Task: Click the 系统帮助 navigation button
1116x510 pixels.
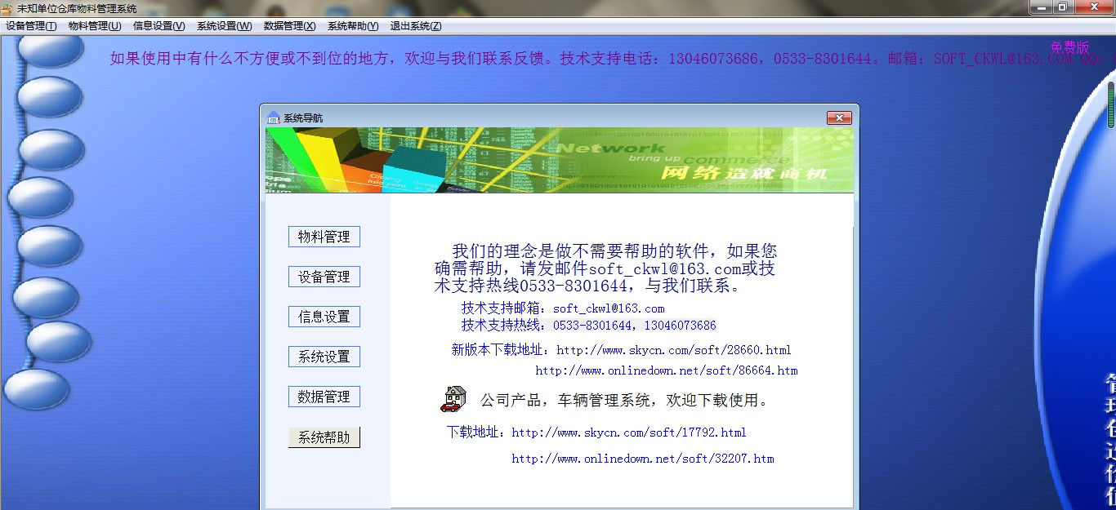Action: point(324,437)
